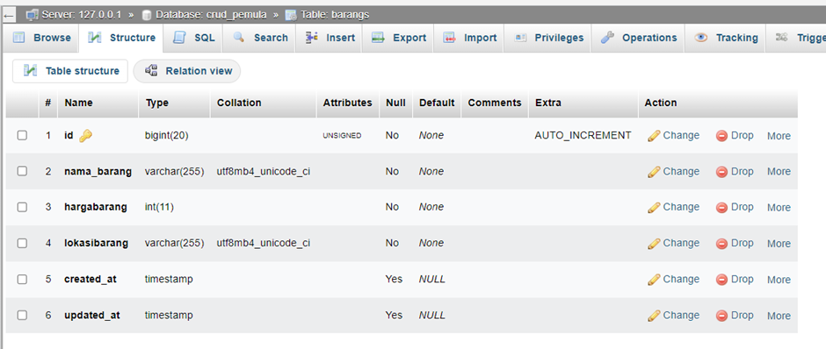Click pencil icon in the updated_at row
Image resolution: width=826 pixels, height=349 pixels.
click(654, 316)
